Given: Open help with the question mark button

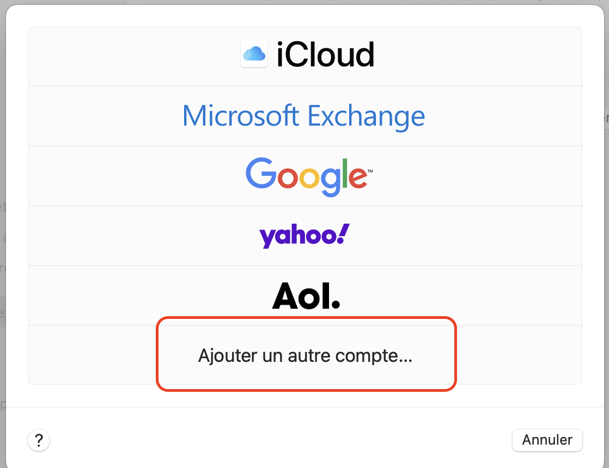Looking at the screenshot, I should point(39,440).
